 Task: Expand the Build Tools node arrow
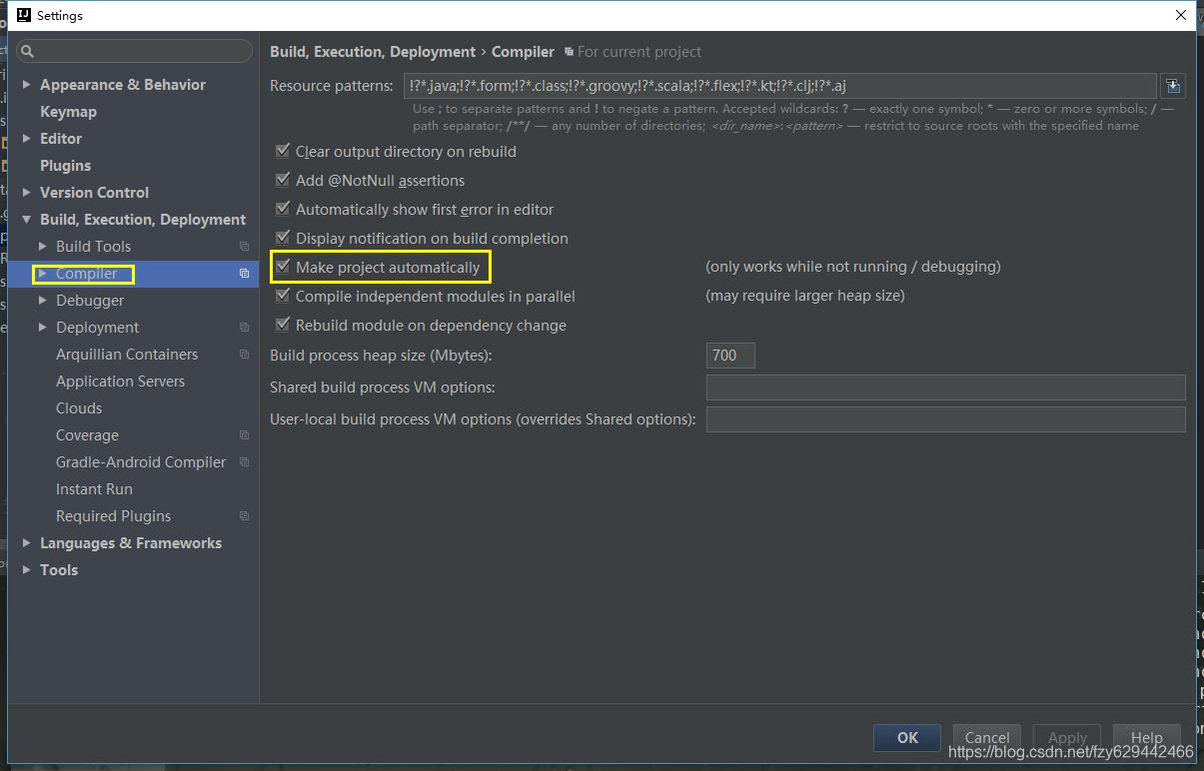click(42, 247)
